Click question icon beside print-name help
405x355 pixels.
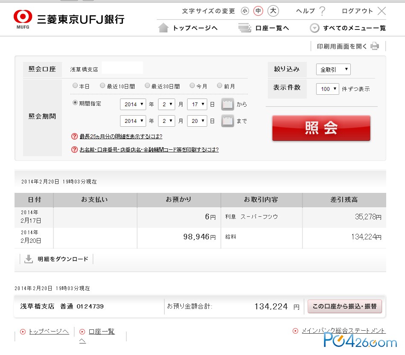74,150
